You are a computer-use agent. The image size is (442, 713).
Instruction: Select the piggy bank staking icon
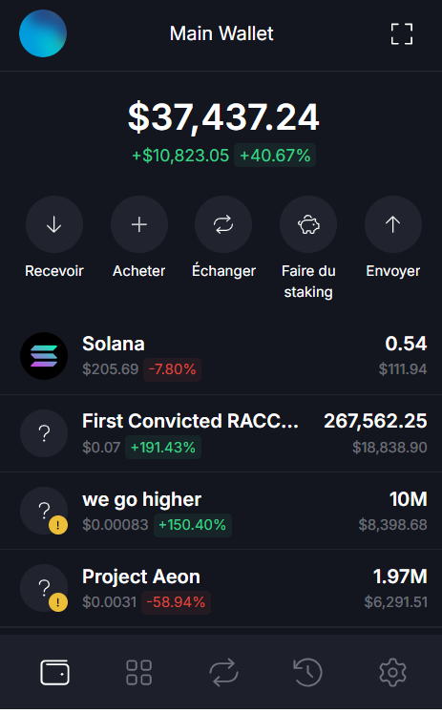(x=308, y=224)
